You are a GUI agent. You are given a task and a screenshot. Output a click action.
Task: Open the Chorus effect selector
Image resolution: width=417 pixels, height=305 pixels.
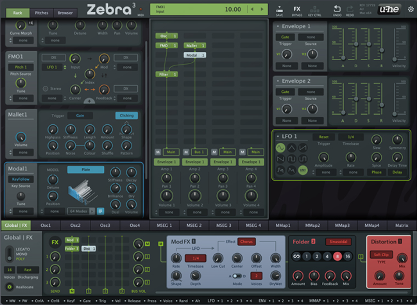(x=246, y=242)
